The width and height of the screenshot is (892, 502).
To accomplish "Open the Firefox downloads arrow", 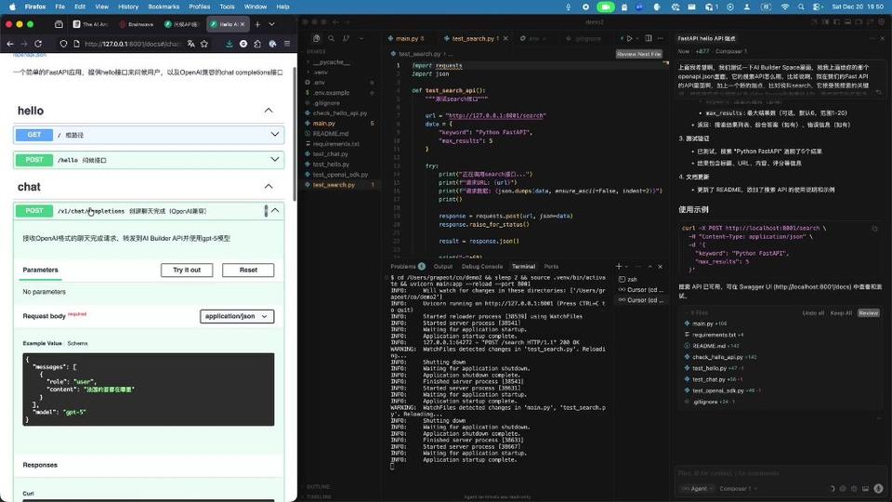I will pyautogui.click(x=229, y=44).
